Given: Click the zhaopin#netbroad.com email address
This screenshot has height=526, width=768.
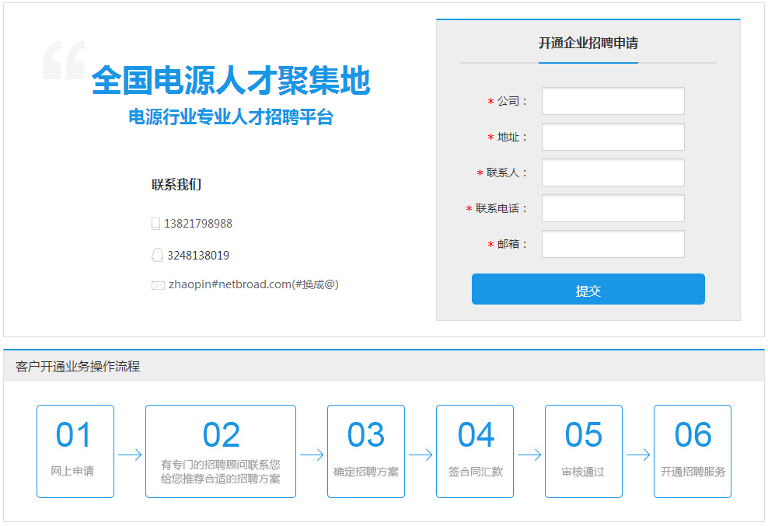Looking at the screenshot, I should point(253,284).
